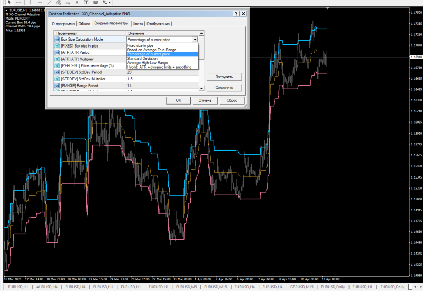Click the value cell showing 20
This screenshot has height=291, width=423.
(x=163, y=72)
